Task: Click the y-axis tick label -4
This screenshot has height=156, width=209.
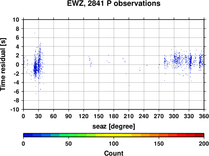Action: [x=16, y=82]
